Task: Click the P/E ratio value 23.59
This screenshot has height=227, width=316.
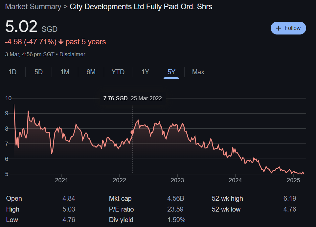Action: tap(175, 209)
